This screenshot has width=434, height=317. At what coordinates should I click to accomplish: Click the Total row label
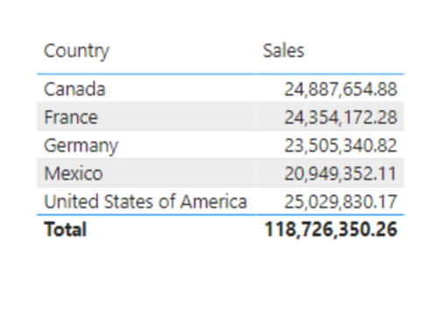(x=65, y=229)
